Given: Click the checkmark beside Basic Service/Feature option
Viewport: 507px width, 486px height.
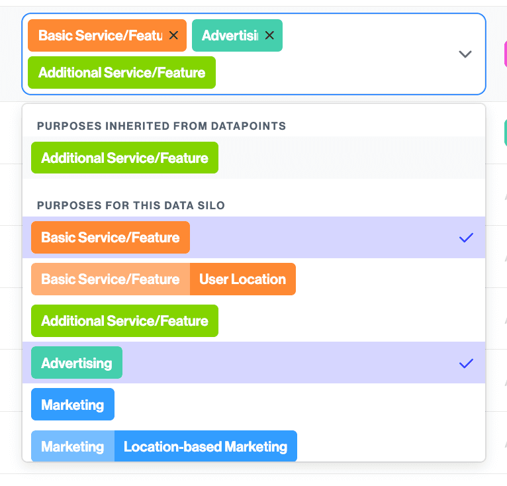Looking at the screenshot, I should [466, 238].
